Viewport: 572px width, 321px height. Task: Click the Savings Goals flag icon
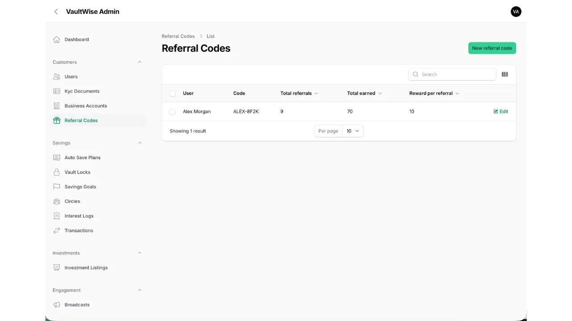(x=57, y=186)
